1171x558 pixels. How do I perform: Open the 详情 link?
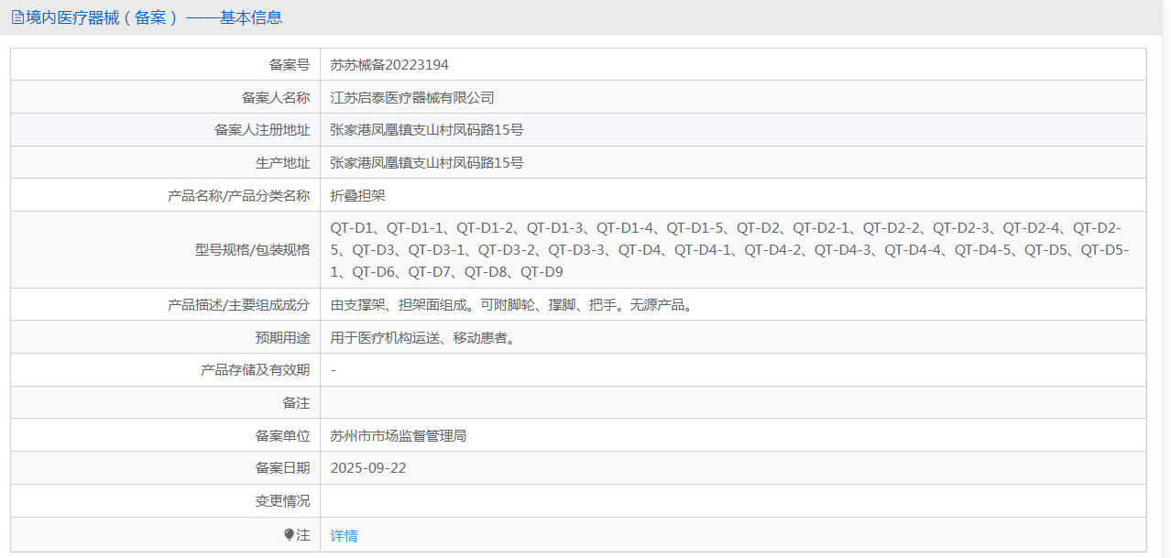tap(344, 536)
